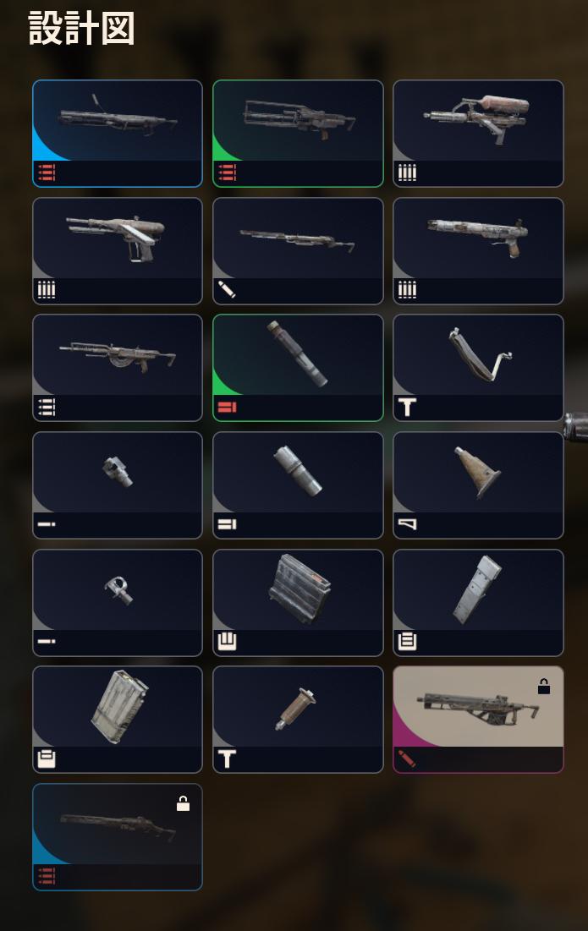The width and height of the screenshot is (588, 931).
Task: Click the light ammo icon under tank weapon
Action: click(x=408, y=173)
